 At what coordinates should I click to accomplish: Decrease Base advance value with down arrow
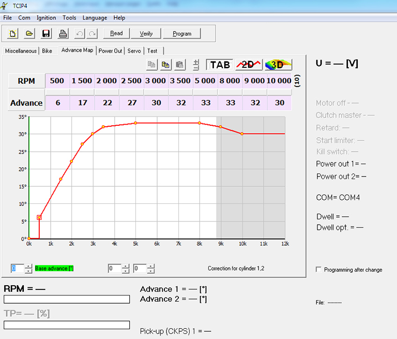point(28,271)
